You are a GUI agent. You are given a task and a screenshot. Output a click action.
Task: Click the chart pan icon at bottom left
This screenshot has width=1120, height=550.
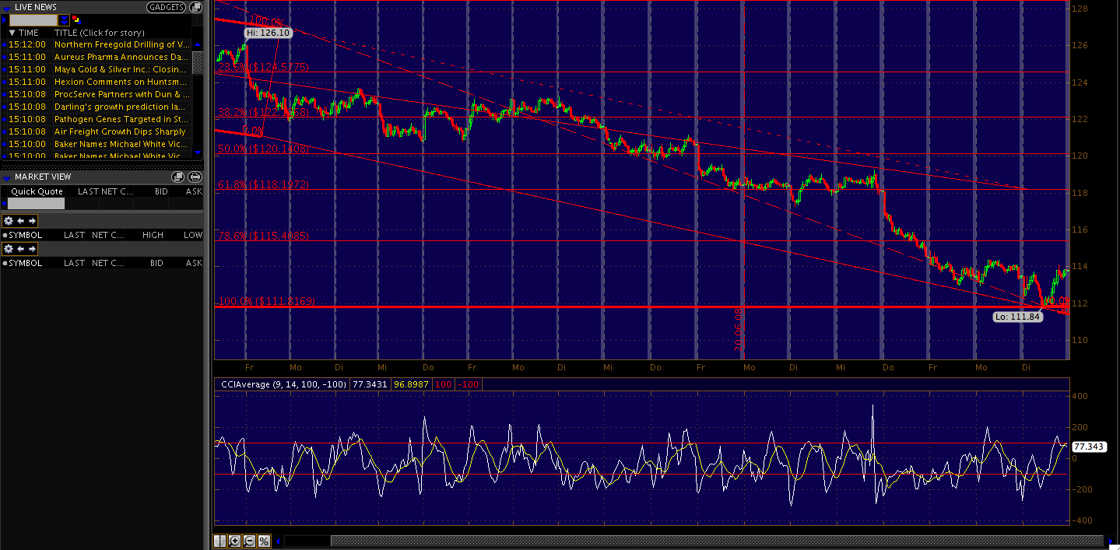(220, 541)
